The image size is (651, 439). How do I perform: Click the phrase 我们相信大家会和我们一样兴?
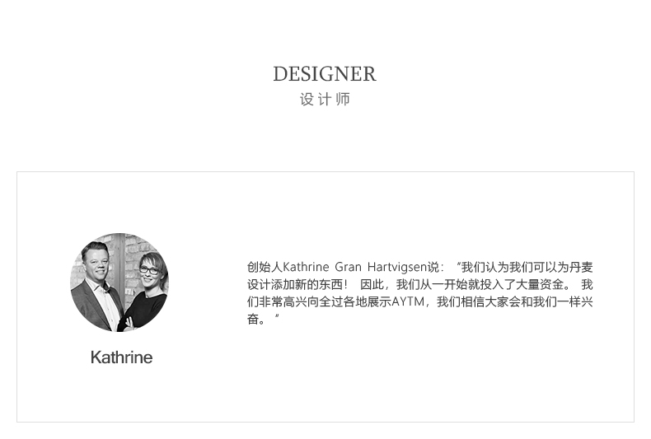pyautogui.click(x=515, y=302)
